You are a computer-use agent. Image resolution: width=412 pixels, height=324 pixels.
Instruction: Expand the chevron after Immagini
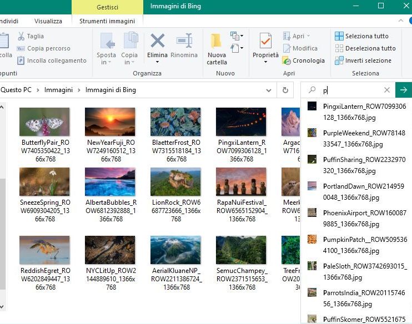[x=79, y=90]
